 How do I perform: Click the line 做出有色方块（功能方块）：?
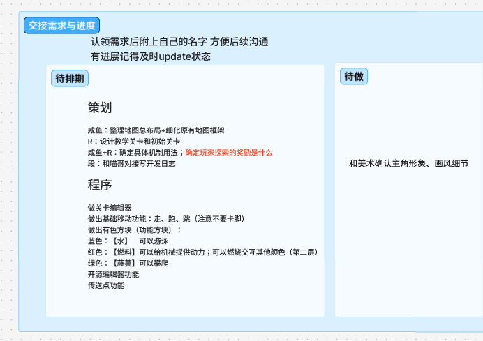[x=135, y=230]
